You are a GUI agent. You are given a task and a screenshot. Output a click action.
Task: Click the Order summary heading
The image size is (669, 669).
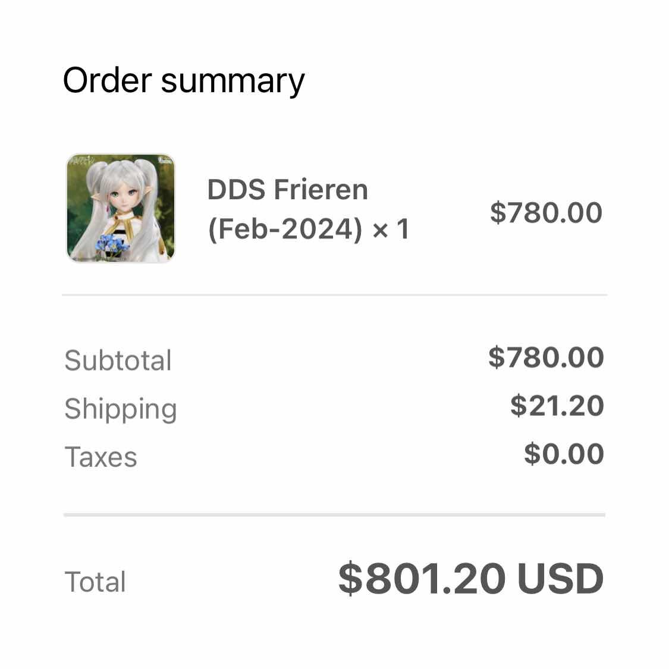(184, 81)
